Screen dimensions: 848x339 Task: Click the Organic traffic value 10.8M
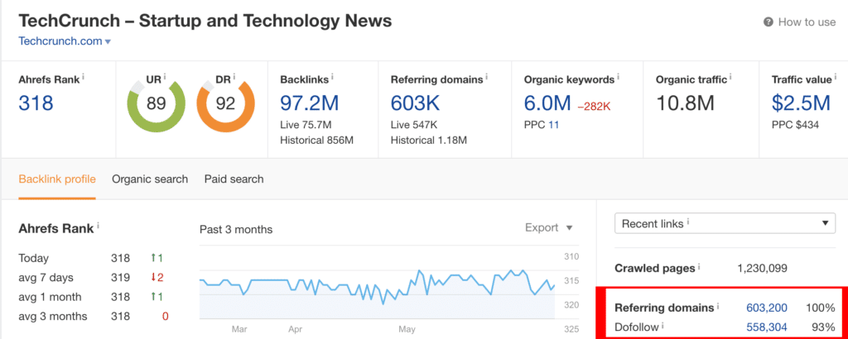coord(685,103)
